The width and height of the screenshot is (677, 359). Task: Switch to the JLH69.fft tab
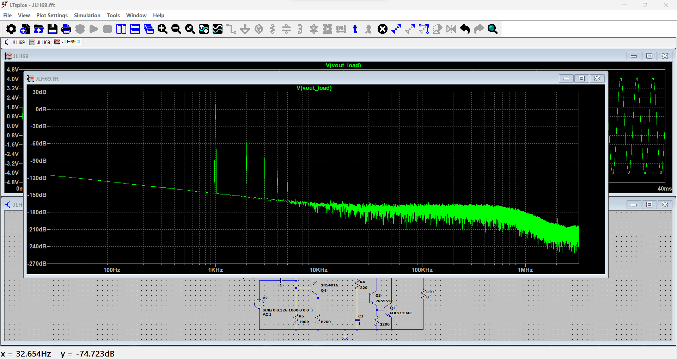coord(67,42)
